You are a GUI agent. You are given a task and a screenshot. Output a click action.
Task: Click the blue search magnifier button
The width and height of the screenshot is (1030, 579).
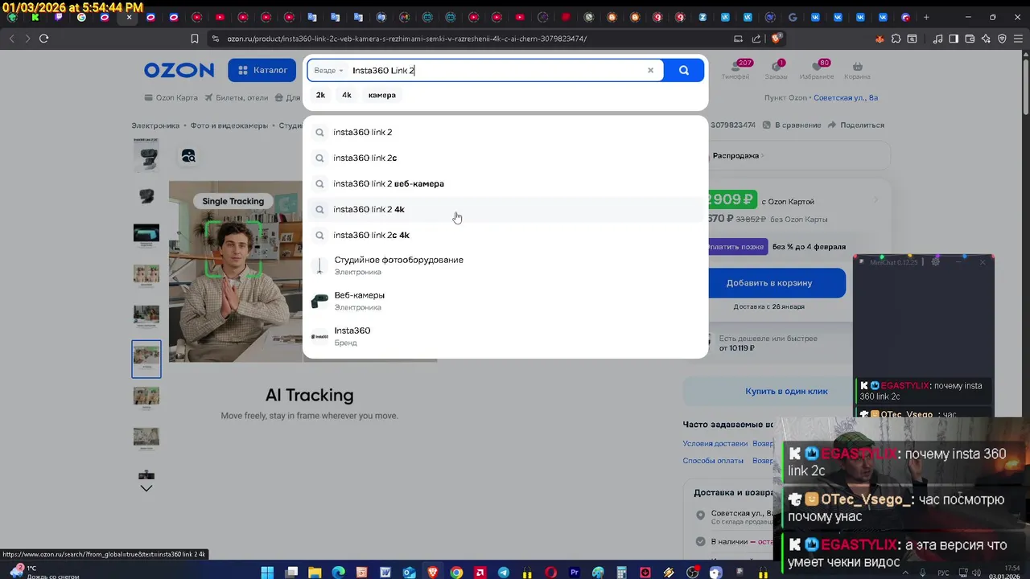(683, 71)
